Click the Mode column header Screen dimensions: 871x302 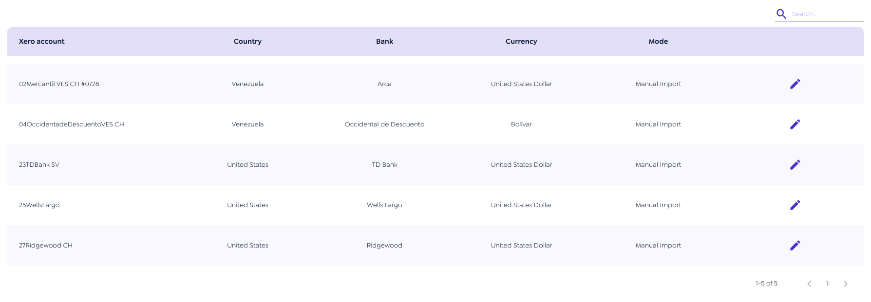pyautogui.click(x=658, y=41)
